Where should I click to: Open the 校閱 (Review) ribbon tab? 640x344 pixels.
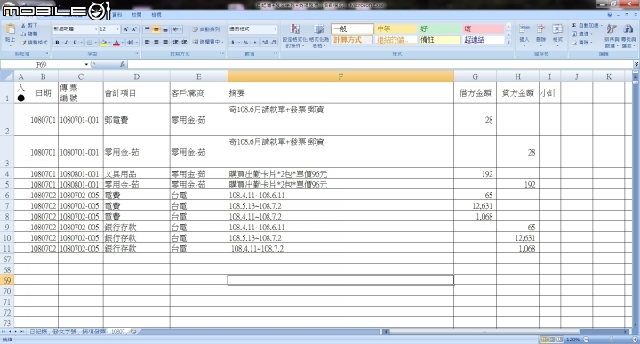(137, 15)
